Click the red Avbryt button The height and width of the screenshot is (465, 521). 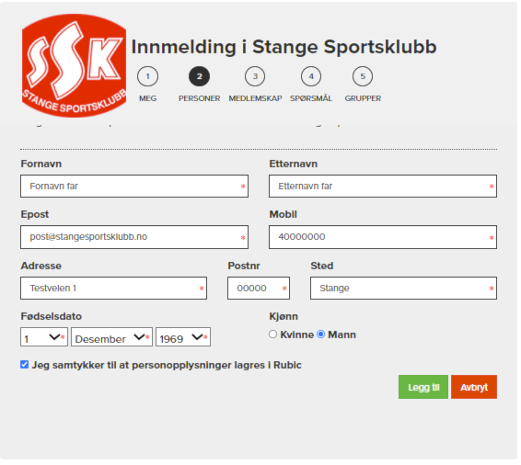(474, 387)
